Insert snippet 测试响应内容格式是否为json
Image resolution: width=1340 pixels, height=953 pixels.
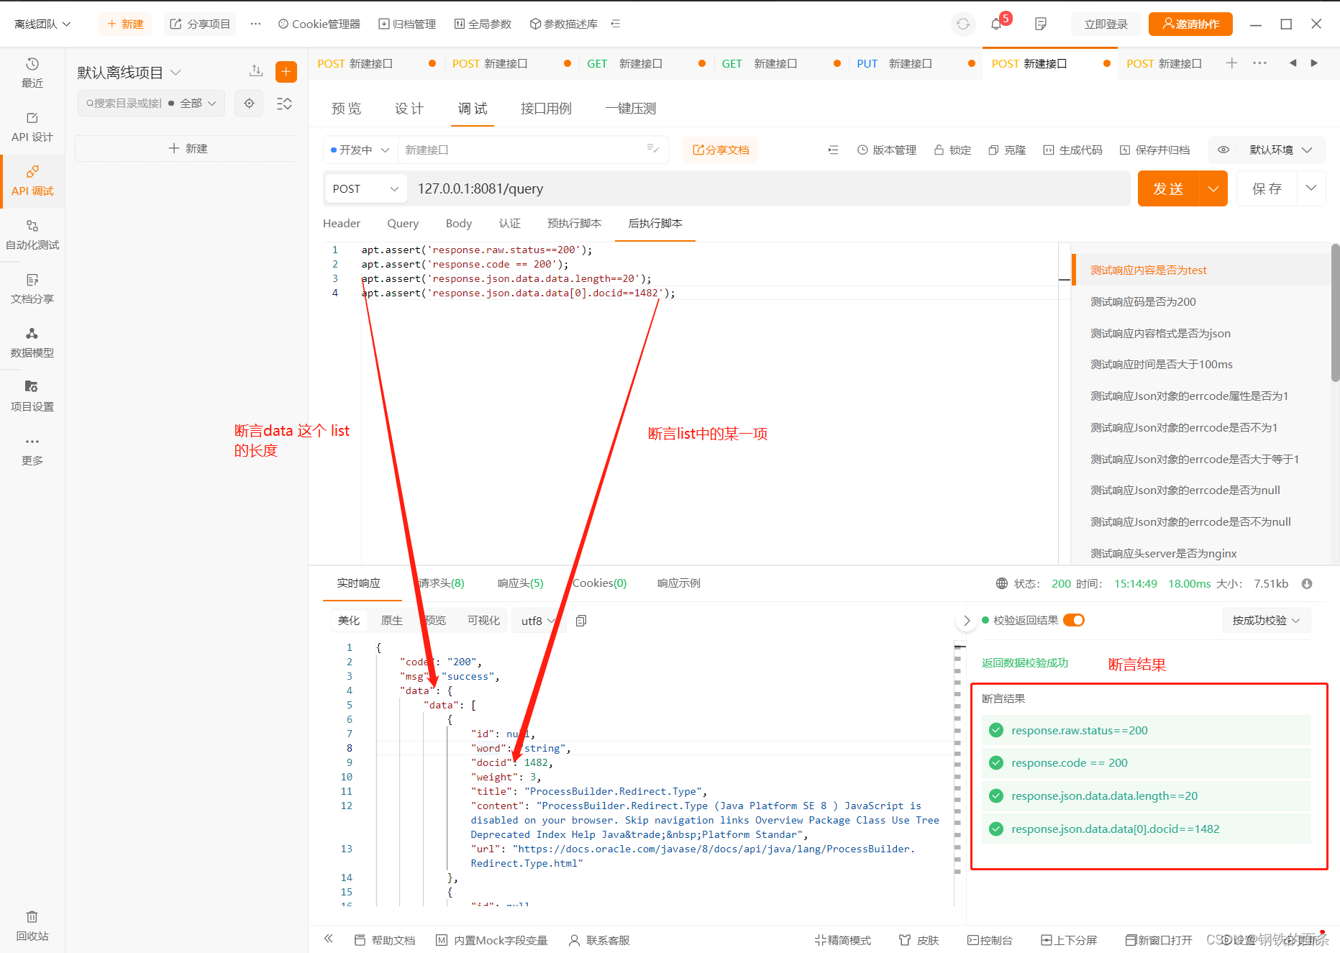[1160, 333]
